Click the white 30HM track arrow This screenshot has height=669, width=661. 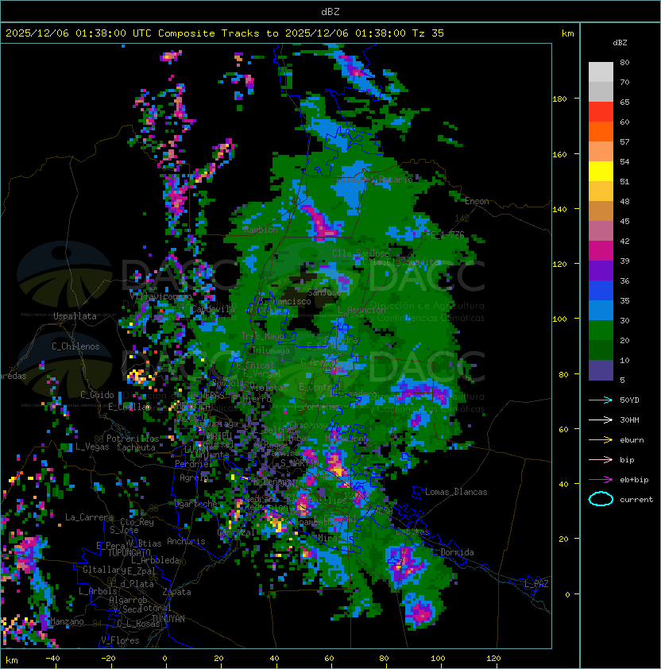601,420
